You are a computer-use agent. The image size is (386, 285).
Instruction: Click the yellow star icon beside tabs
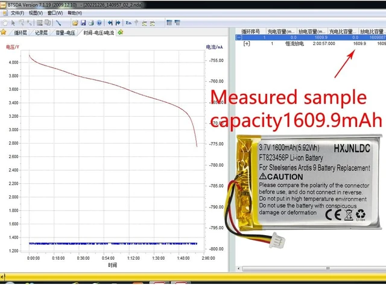coord(4,32)
